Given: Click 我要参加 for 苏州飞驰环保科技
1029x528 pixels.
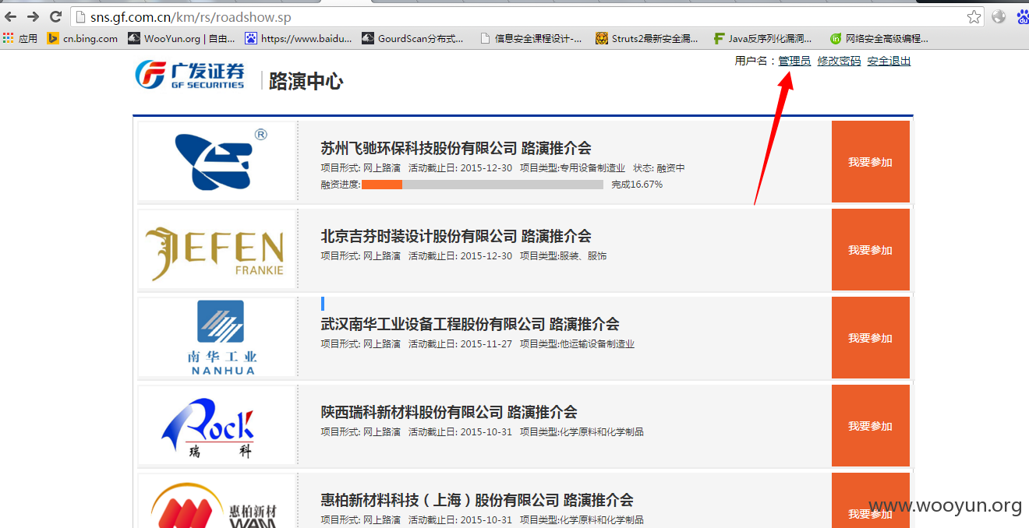Looking at the screenshot, I should pyautogui.click(x=870, y=162).
